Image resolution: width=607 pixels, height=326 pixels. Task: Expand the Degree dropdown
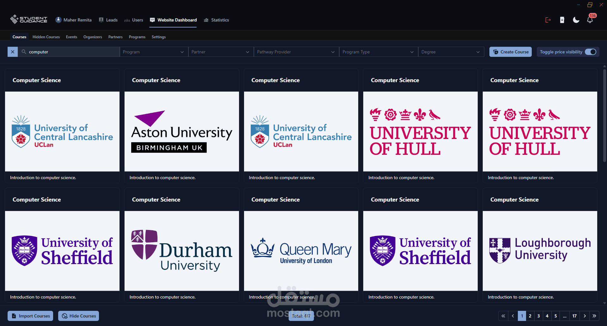pyautogui.click(x=451, y=52)
